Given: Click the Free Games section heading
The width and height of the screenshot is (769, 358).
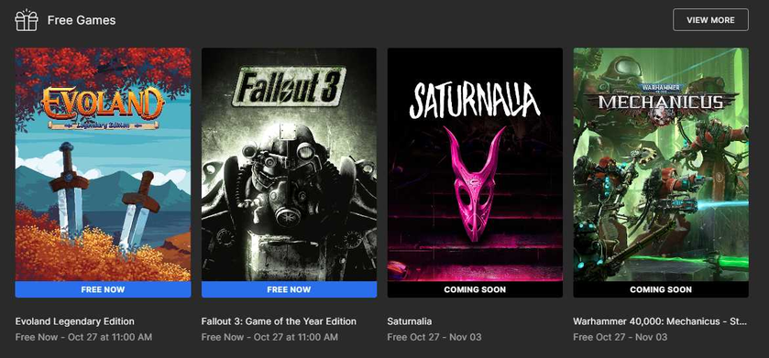Looking at the screenshot, I should (x=82, y=20).
